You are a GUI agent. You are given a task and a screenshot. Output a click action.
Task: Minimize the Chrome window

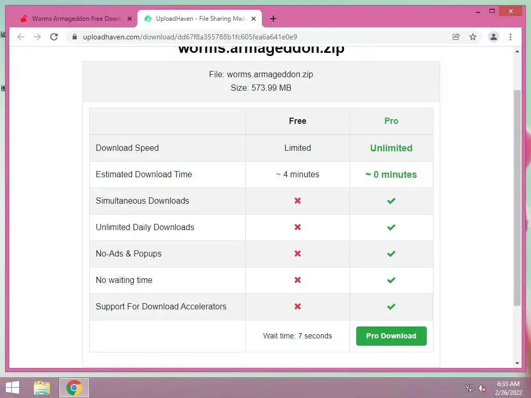[478, 11]
